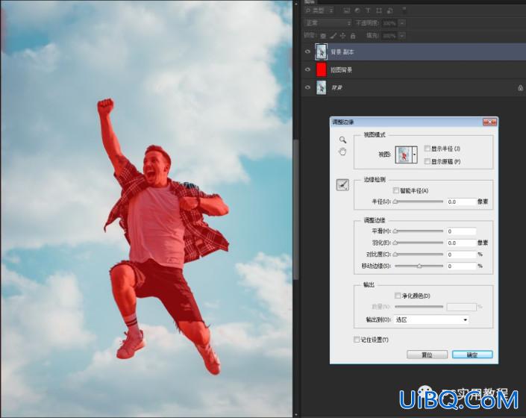Hide the 背景 副本 layer
526x418 pixels.
[x=307, y=52]
